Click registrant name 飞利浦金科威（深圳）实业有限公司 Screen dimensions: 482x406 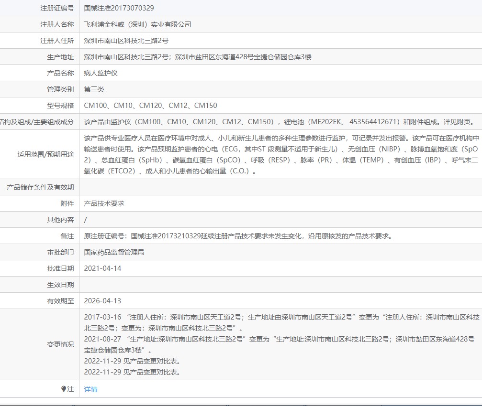[137, 24]
